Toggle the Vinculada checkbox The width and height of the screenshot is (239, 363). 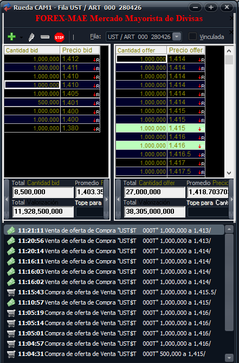pos(192,36)
